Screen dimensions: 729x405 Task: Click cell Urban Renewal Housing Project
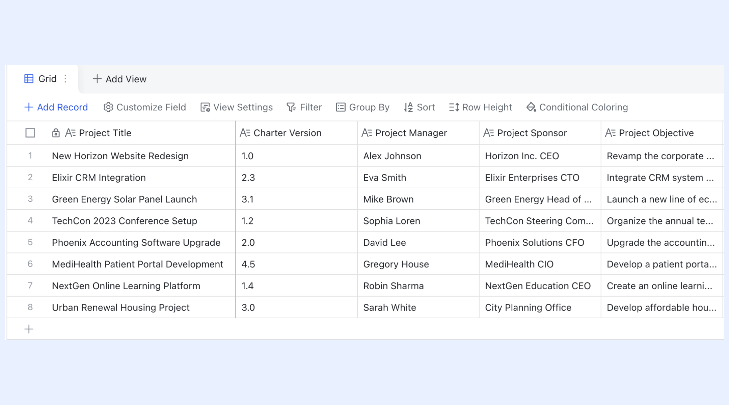tap(141, 307)
